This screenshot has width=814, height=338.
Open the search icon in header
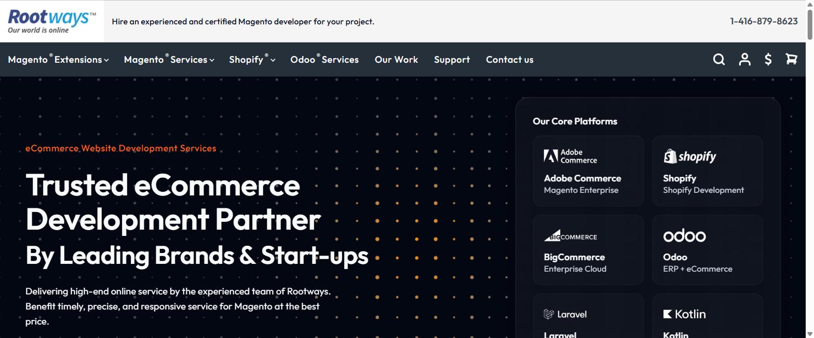[719, 60]
